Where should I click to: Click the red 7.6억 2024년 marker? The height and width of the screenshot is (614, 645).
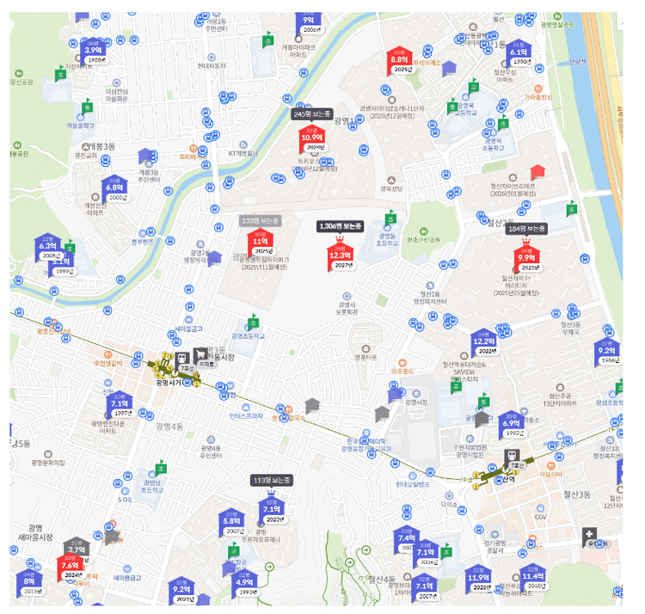pyautogui.click(x=70, y=567)
